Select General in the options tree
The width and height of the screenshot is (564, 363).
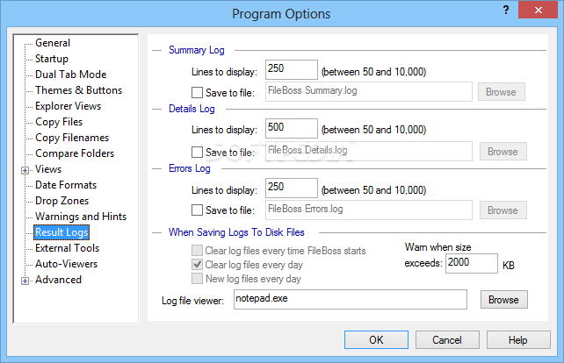[53, 43]
